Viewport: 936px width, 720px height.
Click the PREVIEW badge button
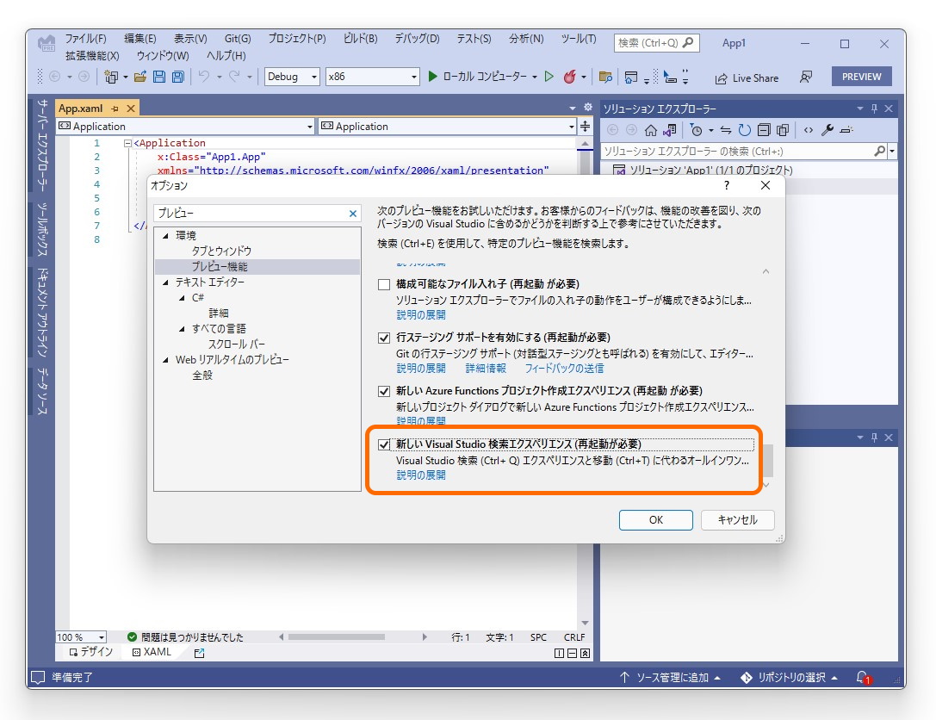click(x=861, y=77)
